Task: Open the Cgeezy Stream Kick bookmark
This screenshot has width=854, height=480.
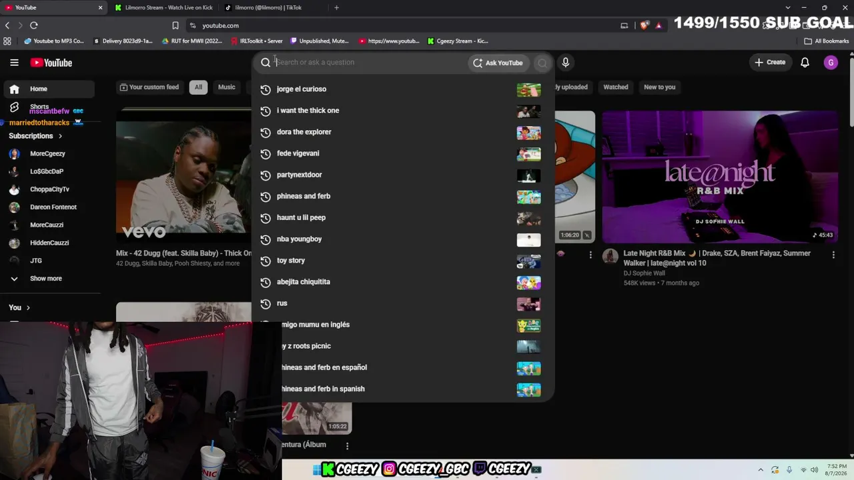Action: click(458, 41)
